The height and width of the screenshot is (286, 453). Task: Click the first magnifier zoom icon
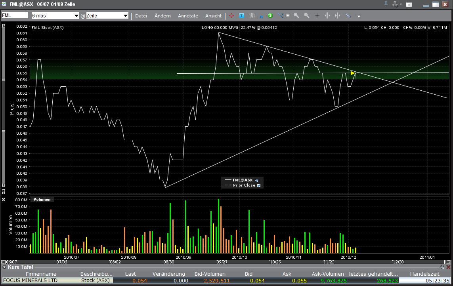(296, 15)
